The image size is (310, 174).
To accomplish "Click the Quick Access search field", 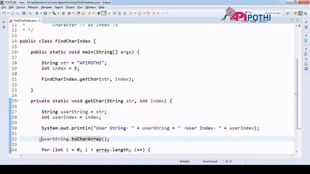I will click(273, 13).
